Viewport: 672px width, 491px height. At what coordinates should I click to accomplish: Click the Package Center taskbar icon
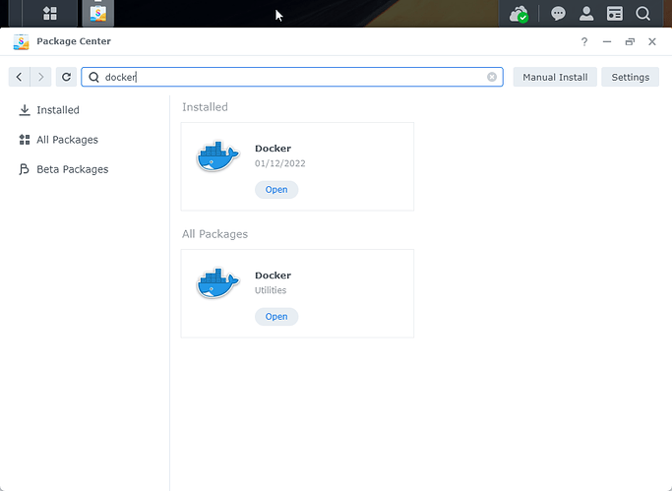coord(97,14)
